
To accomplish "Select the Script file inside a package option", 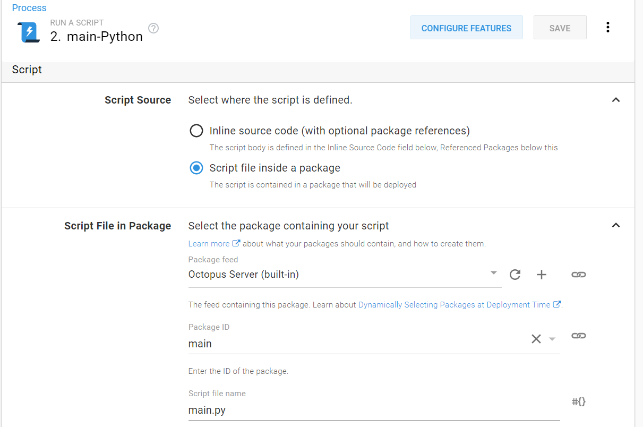I will pyautogui.click(x=196, y=168).
